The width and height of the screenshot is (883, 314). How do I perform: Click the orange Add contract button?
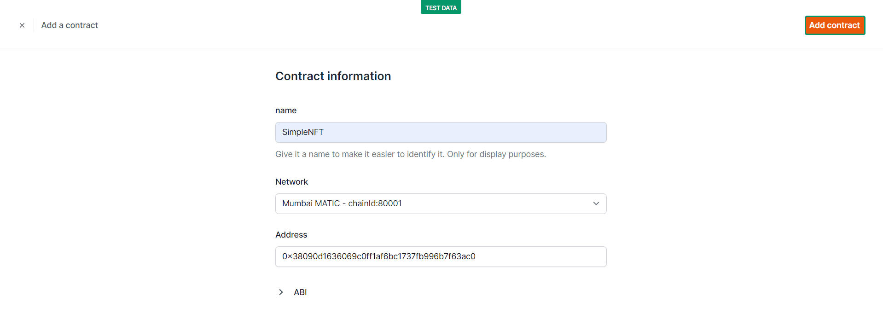(x=834, y=25)
